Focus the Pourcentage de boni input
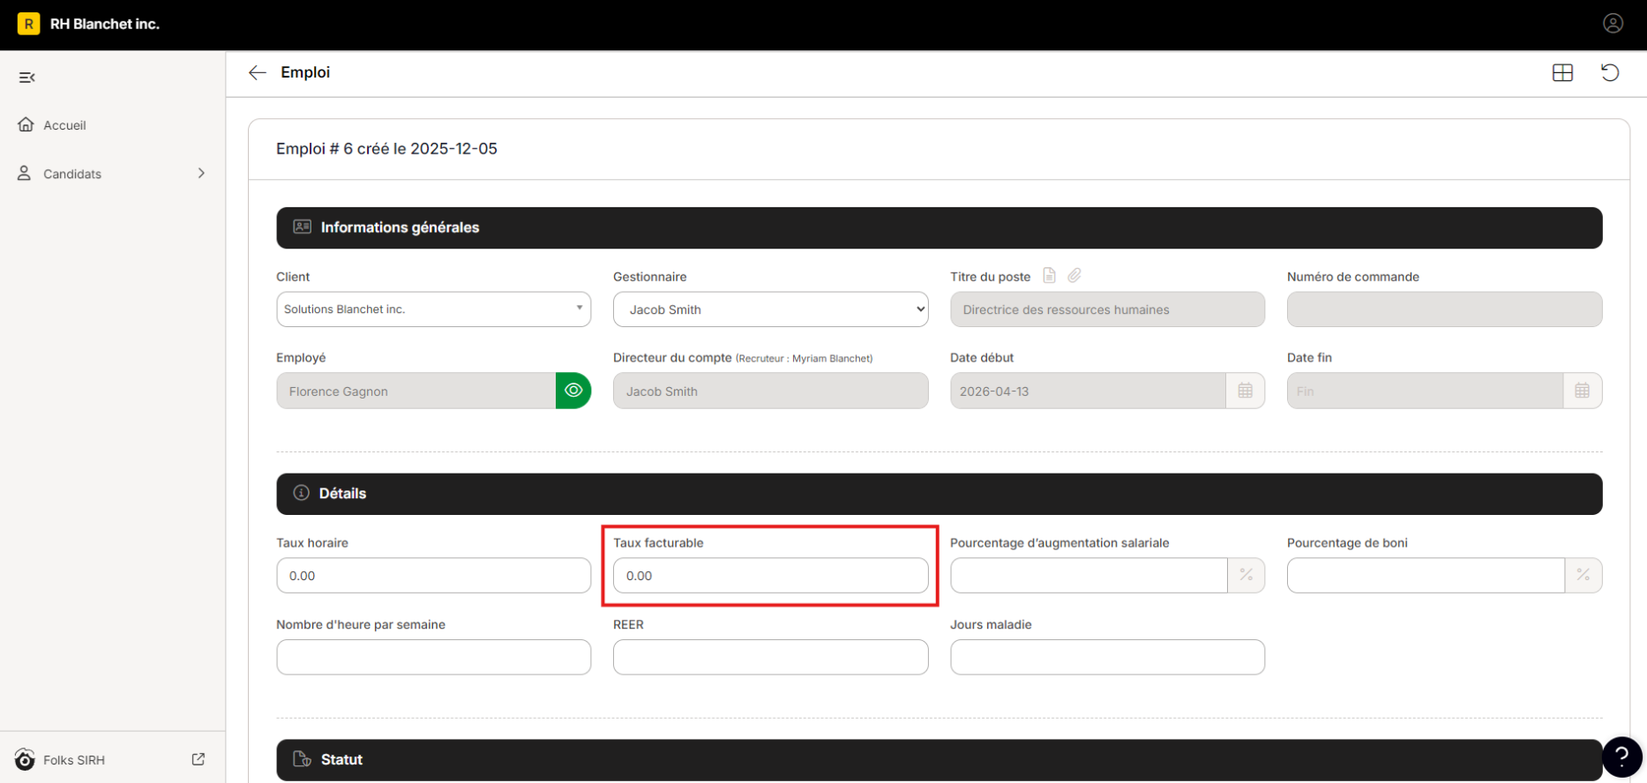The image size is (1647, 783). (x=1426, y=575)
